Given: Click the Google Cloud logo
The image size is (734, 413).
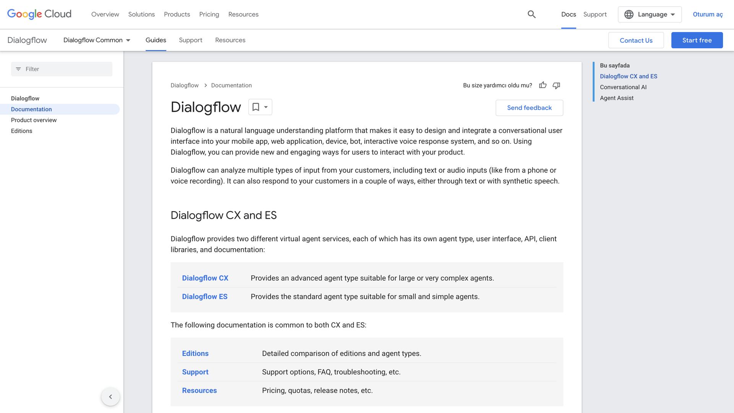Looking at the screenshot, I should coord(39,14).
